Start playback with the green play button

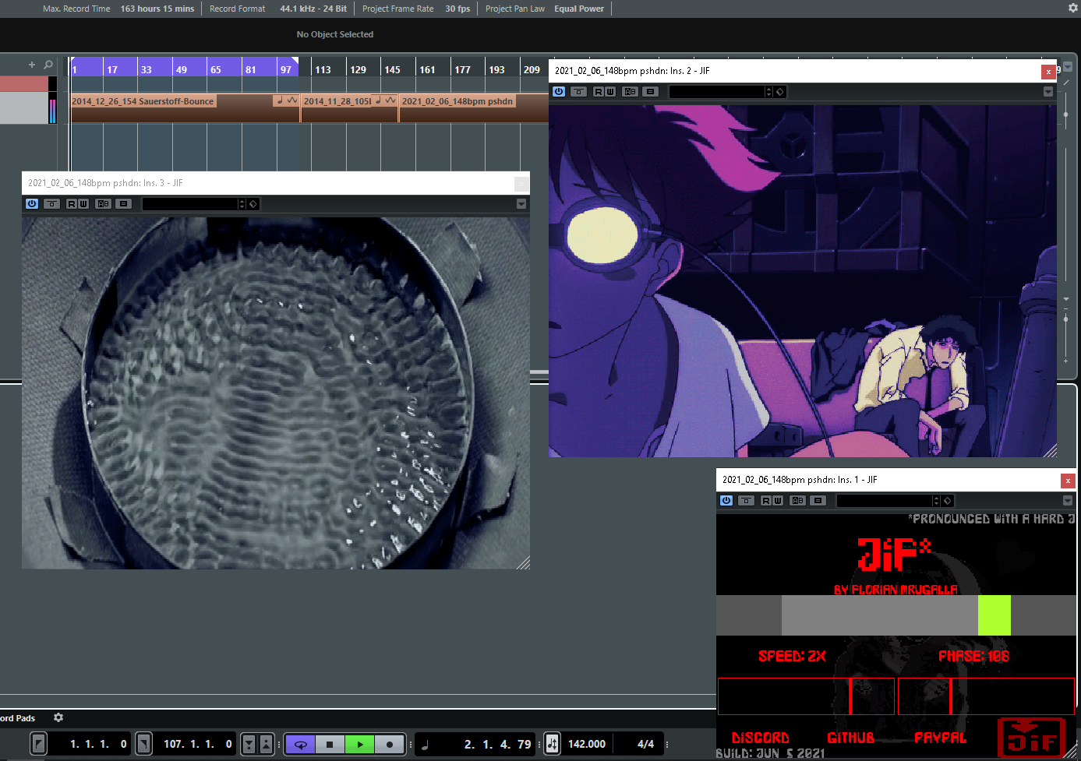360,744
